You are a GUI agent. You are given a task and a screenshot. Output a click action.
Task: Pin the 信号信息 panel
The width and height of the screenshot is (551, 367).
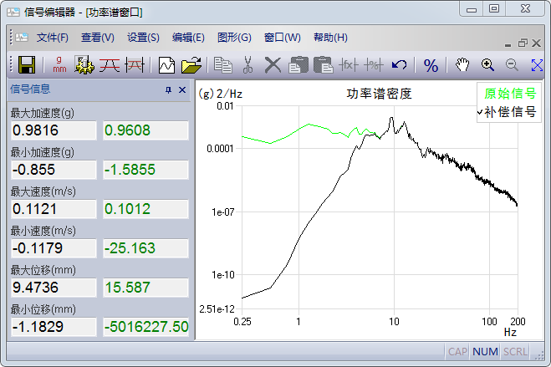pyautogui.click(x=168, y=90)
